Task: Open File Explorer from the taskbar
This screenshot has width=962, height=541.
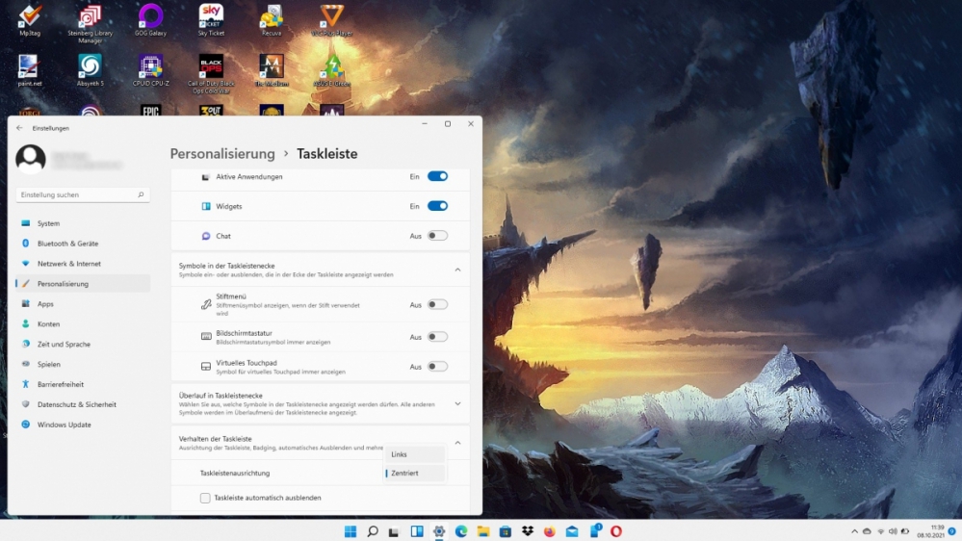Action: pos(482,531)
